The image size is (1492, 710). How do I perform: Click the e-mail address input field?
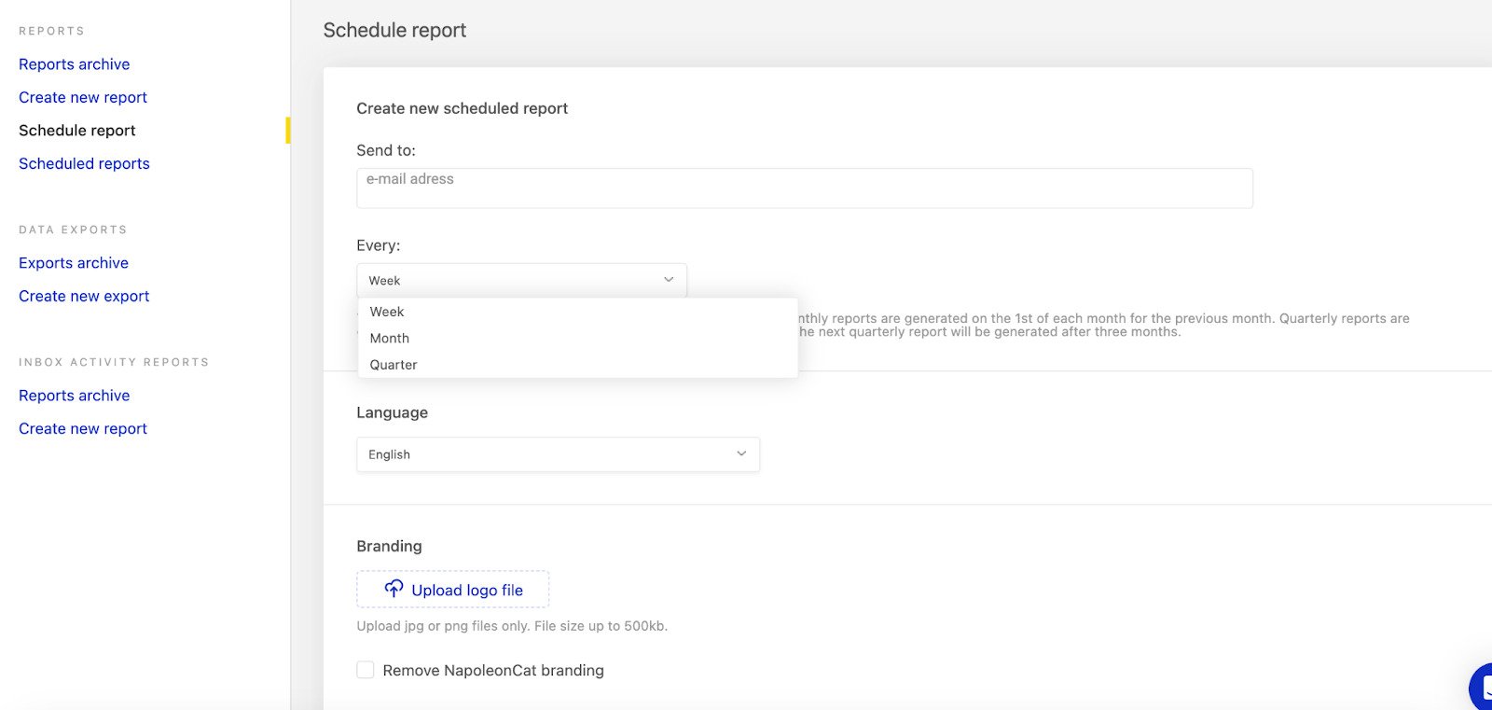pyautogui.click(x=805, y=188)
